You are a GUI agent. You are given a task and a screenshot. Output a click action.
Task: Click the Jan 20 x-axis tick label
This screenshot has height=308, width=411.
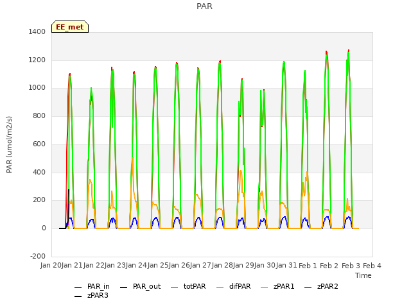(51, 266)
